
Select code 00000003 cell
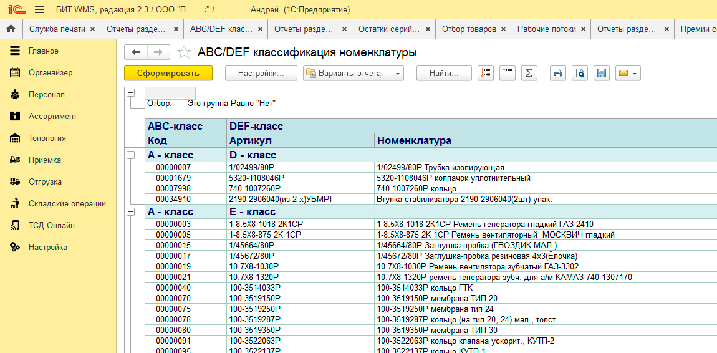(186, 224)
